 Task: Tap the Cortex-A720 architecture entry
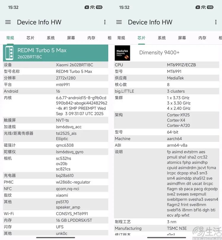(178, 126)
